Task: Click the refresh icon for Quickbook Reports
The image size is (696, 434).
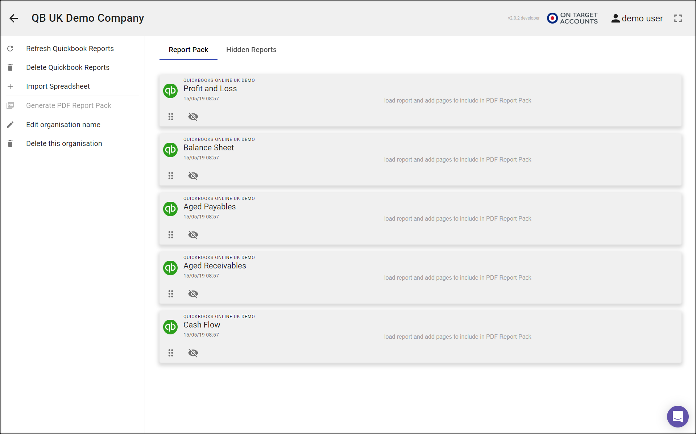Action: coord(10,49)
